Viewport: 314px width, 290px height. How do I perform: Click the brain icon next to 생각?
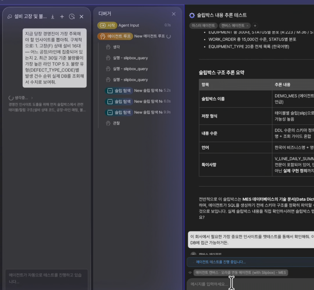coord(108,47)
